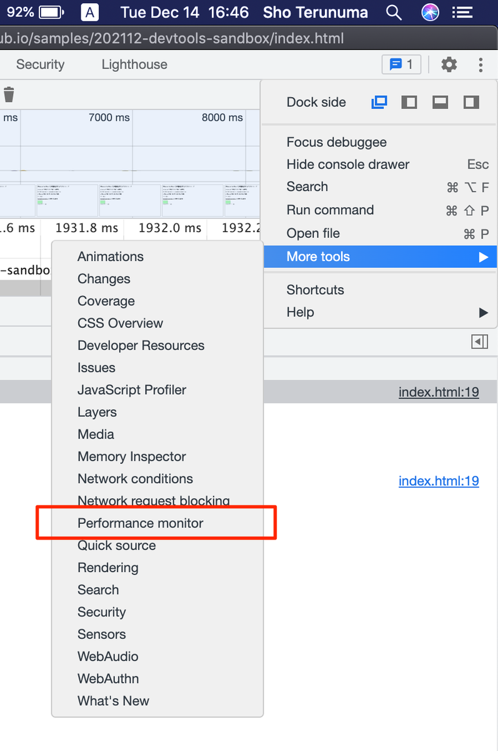Open What's New panel
Screen dimensions: 498x751
[157, 701]
